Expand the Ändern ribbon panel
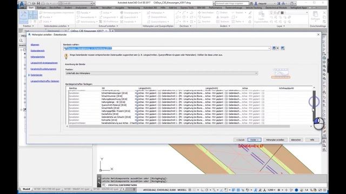 225,26
